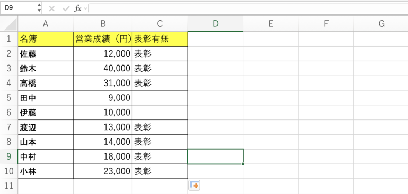The width and height of the screenshot is (408, 194).
Task: Select the cell containing 渡辺
Action: [46, 127]
